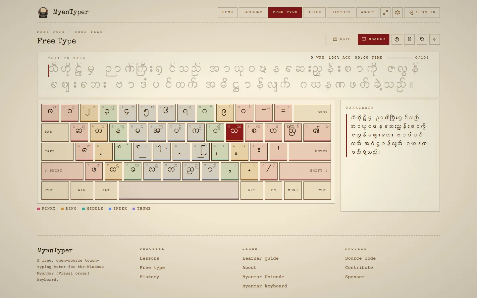Click the Sign In button
This screenshot has height=298, width=477.
click(x=422, y=13)
